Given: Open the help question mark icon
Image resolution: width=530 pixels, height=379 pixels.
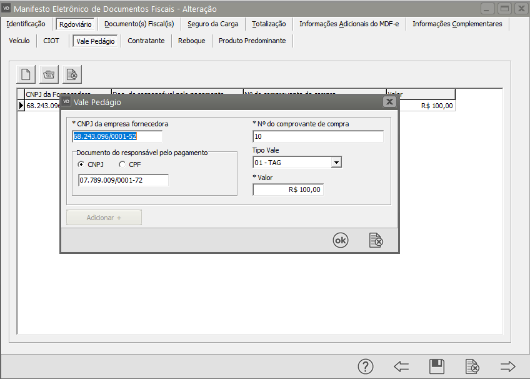Looking at the screenshot, I should point(366,366).
